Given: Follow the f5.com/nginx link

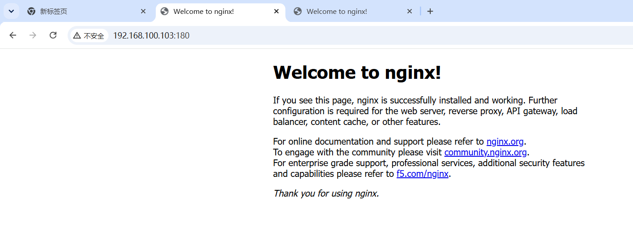Looking at the screenshot, I should (x=423, y=174).
